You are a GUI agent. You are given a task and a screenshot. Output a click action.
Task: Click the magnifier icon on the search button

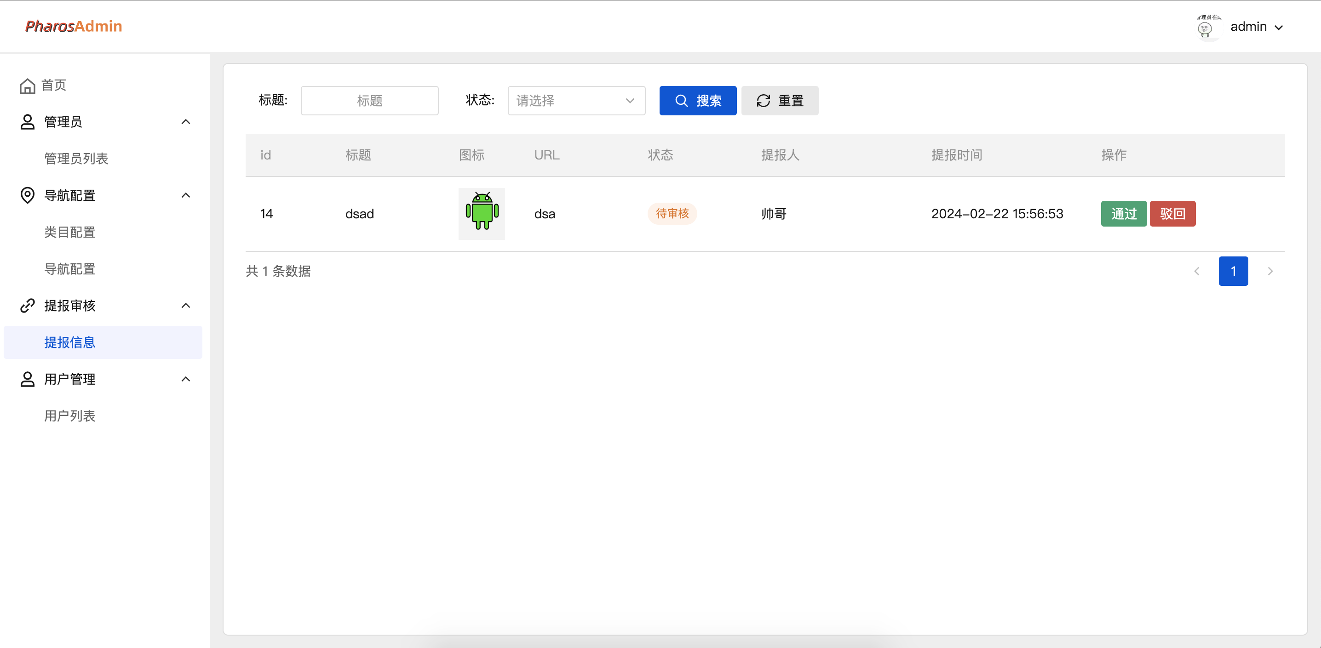tap(682, 100)
